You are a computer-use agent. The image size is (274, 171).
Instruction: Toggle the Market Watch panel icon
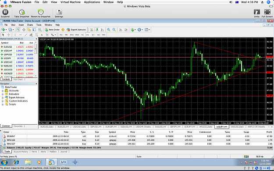18,30
